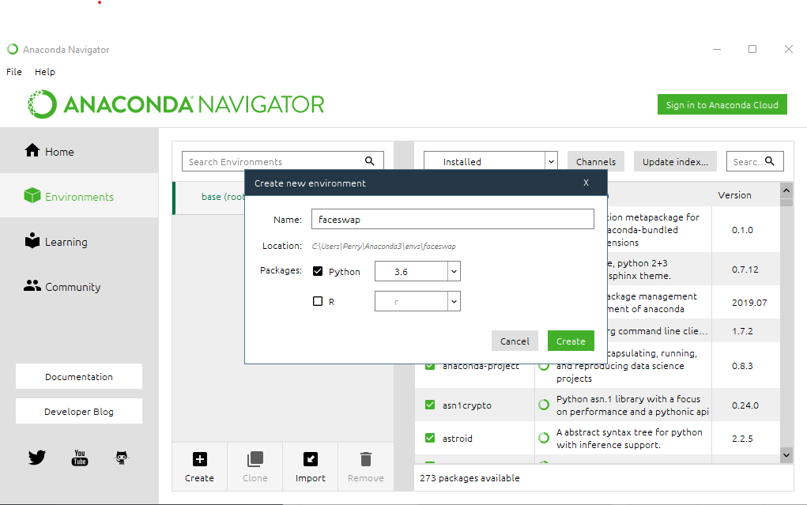This screenshot has width=807, height=505.
Task: Close Create new environment dialog with X
Action: pos(586,183)
